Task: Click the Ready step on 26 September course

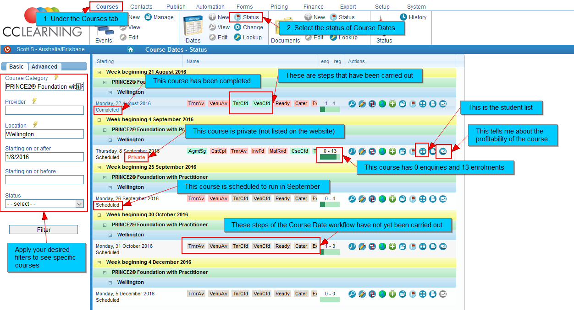Action: tap(283, 198)
